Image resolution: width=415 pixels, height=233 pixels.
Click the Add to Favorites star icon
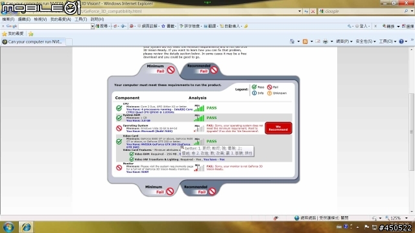31,34
